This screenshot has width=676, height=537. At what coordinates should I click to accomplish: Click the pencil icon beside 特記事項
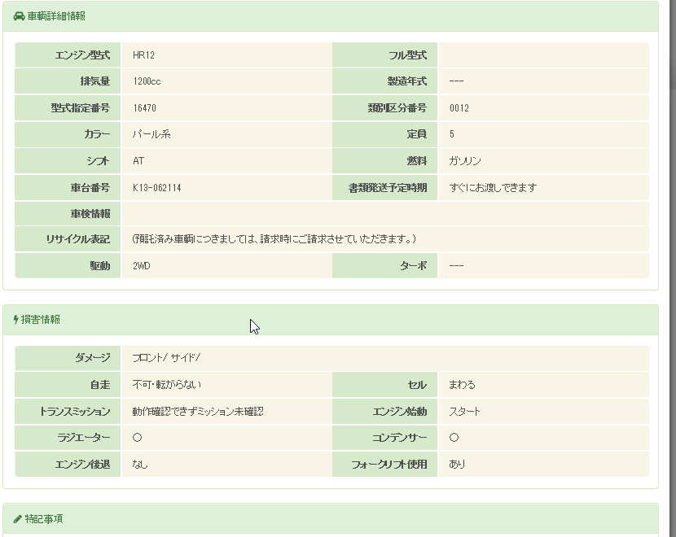click(x=18, y=518)
